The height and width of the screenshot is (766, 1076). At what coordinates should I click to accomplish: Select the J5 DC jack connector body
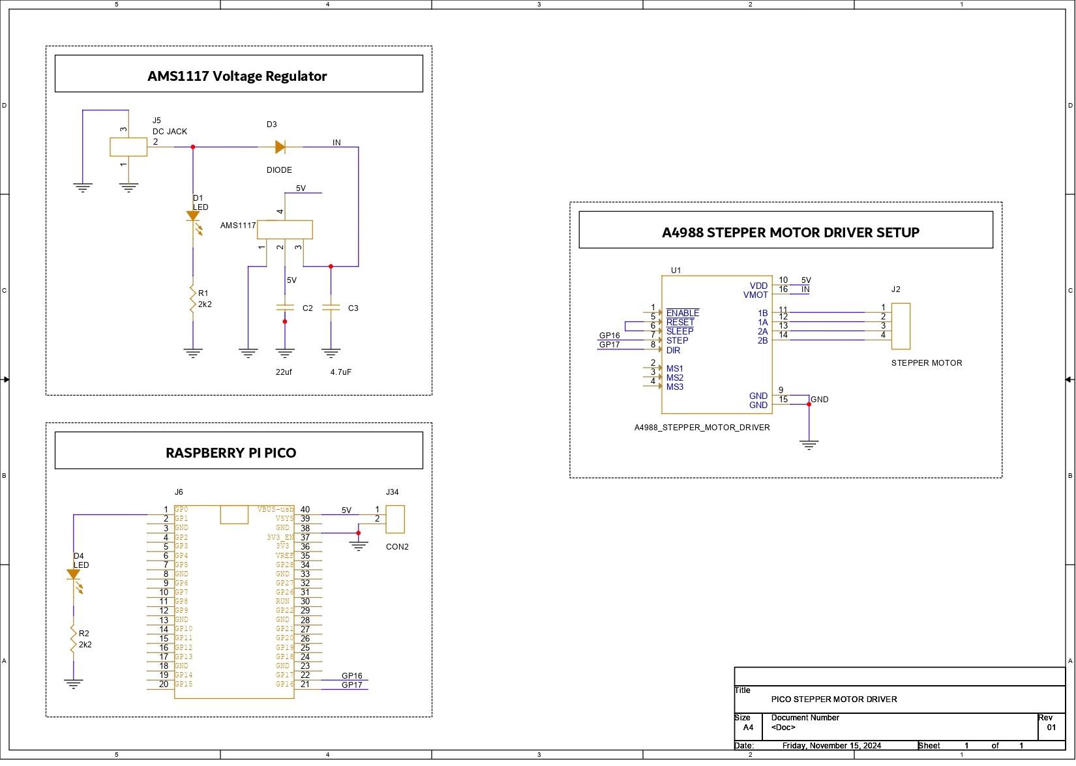coord(128,147)
